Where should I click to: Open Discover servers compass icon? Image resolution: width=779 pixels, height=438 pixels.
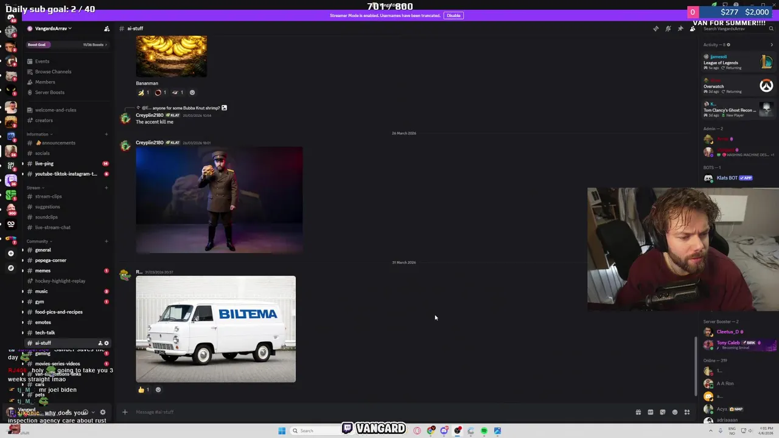[x=10, y=268]
